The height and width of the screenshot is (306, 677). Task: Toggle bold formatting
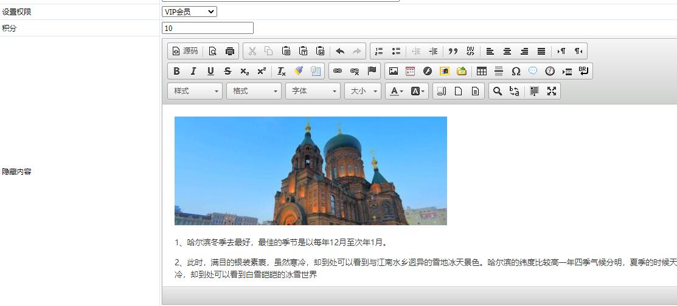176,71
